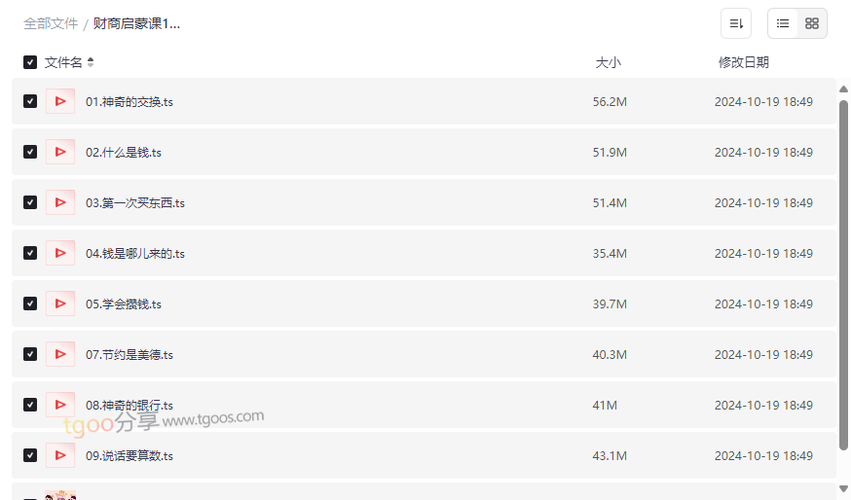Uncheck 05.学会攒钱.ts checkbox
The image size is (851, 500).
[30, 304]
